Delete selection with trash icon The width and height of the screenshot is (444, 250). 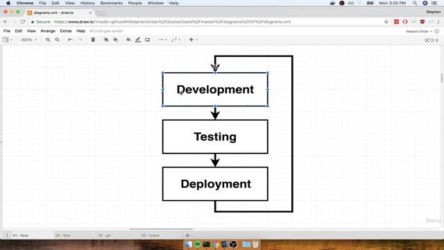93,40
